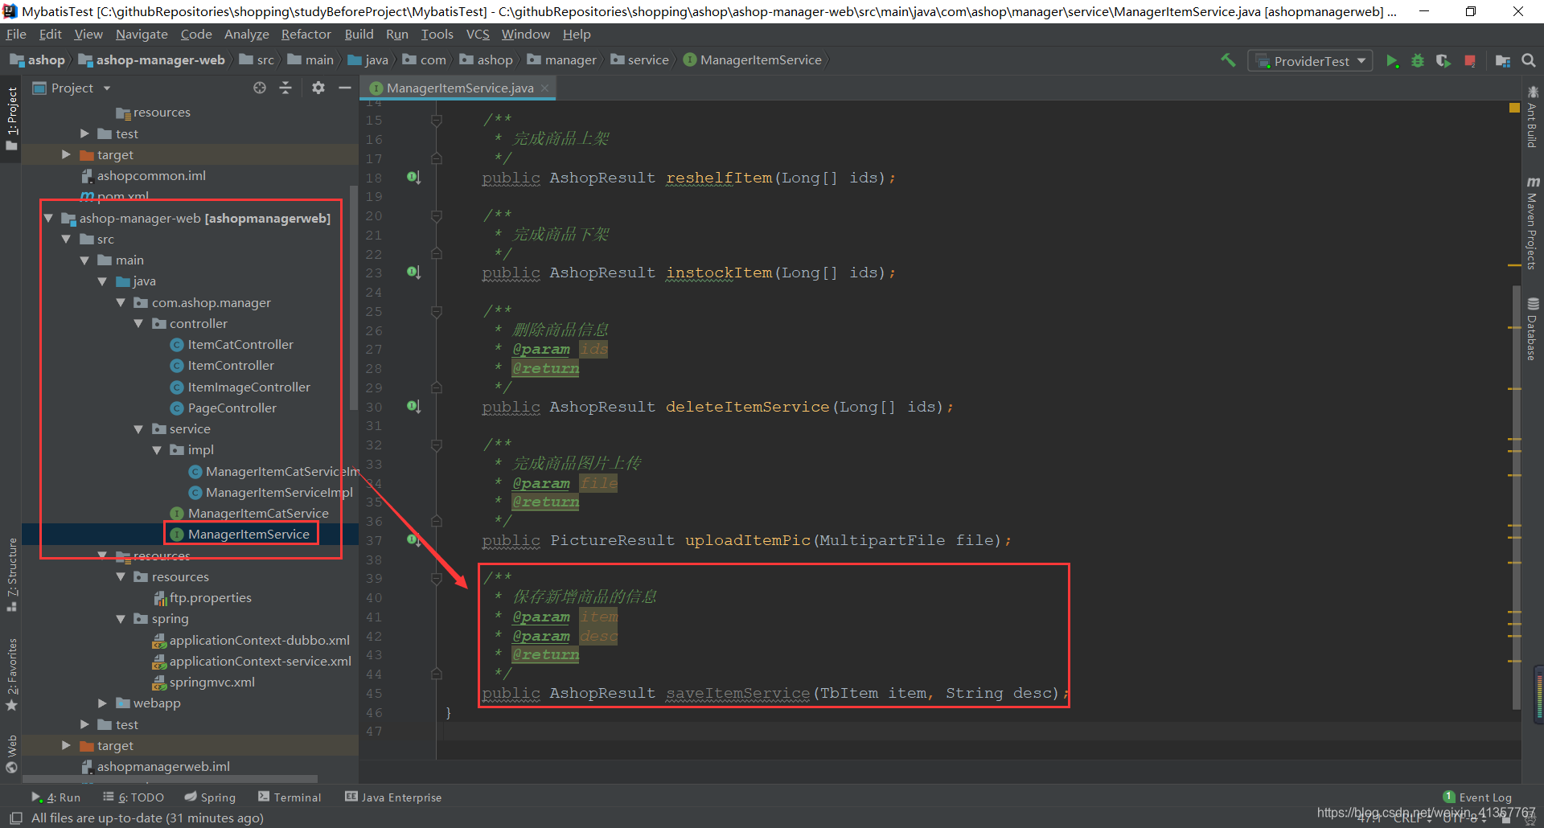Open the ProviderTest run configuration dropdown
The height and width of the screenshot is (828, 1544).
point(1310,61)
